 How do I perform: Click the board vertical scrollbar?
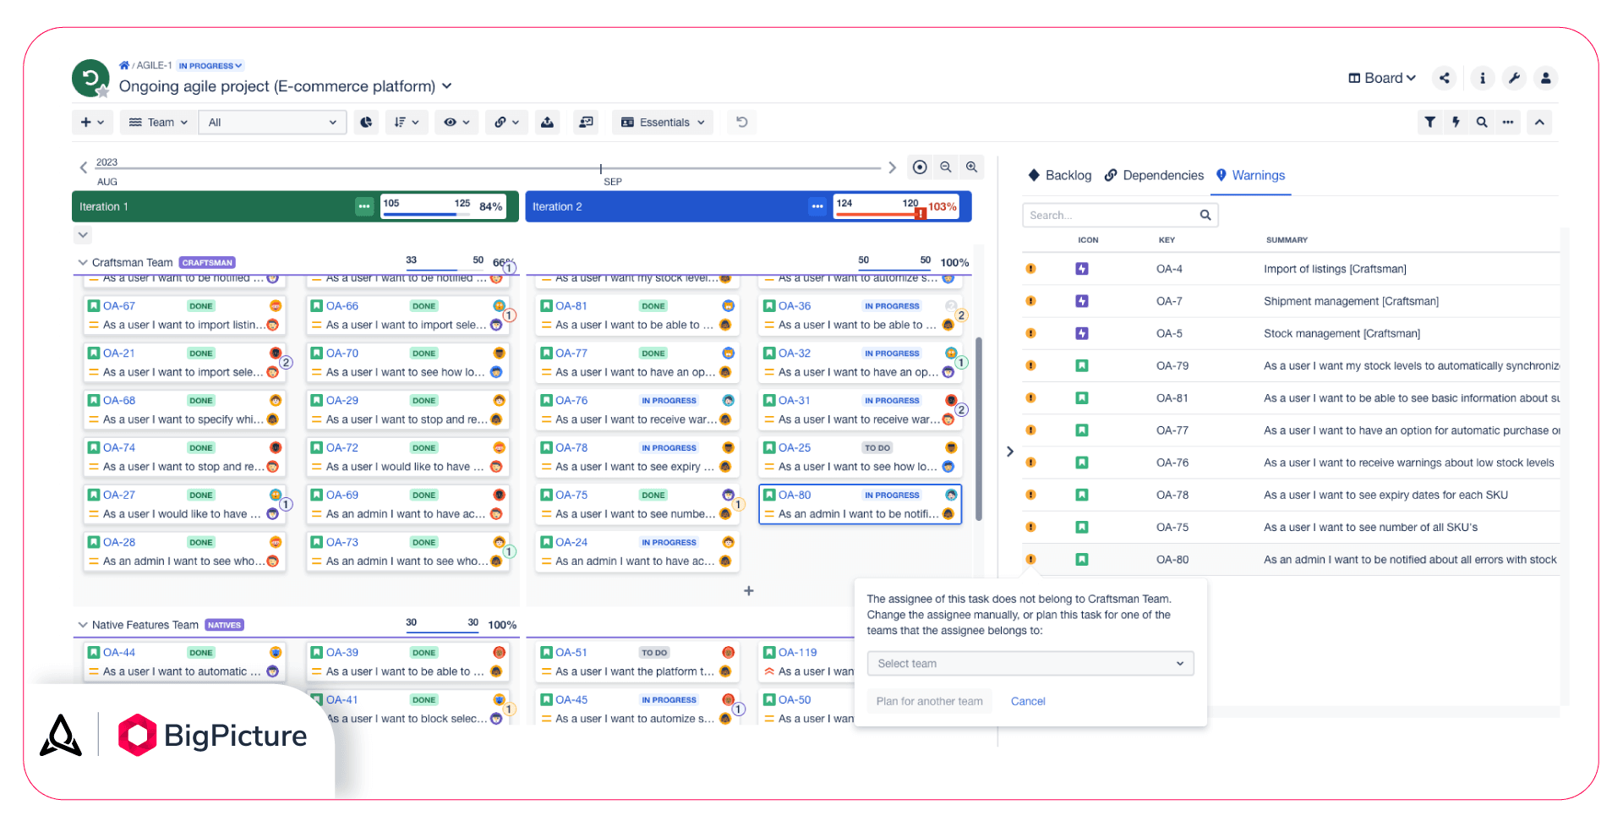point(979,429)
